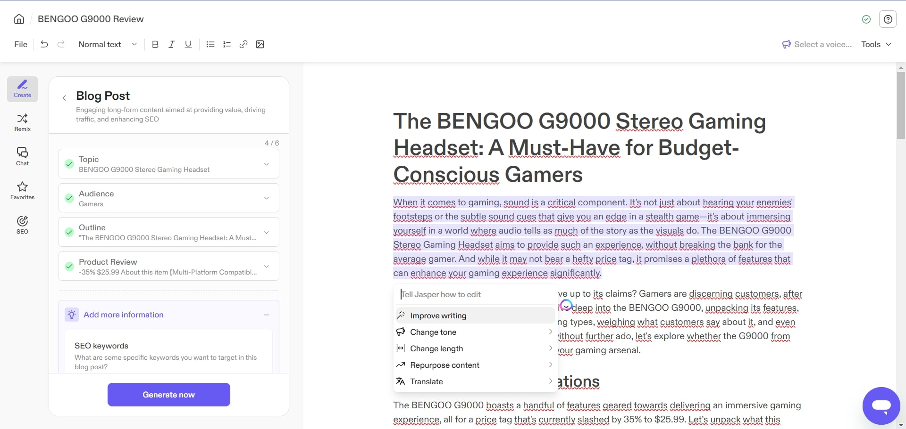This screenshot has height=429, width=906.
Task: Choose Improve writing from the edit menu
Action: [x=438, y=315]
